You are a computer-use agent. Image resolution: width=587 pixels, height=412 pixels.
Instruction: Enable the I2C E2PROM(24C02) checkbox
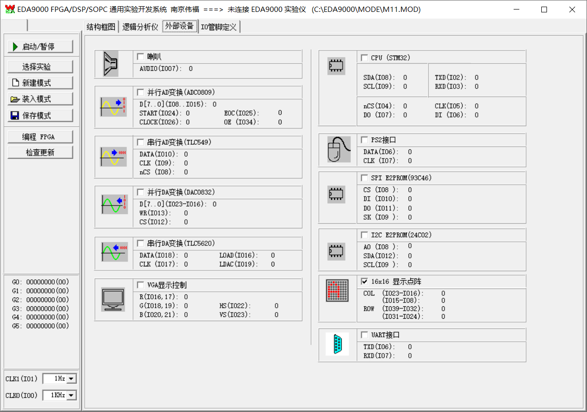point(364,235)
